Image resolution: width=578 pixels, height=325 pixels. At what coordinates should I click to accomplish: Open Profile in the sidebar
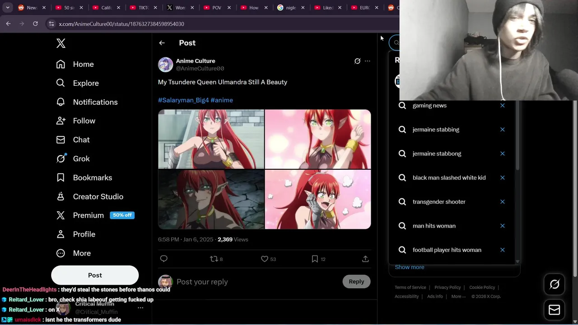[75, 234]
